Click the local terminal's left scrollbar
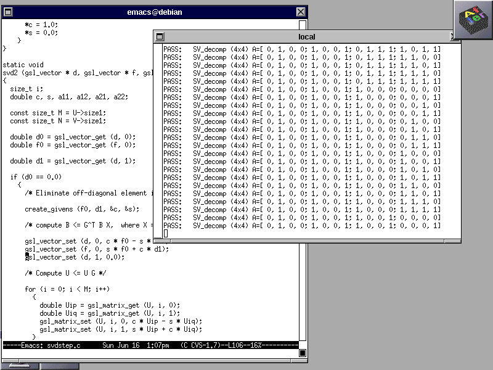Viewport: 493px width, 370px height. (158, 142)
